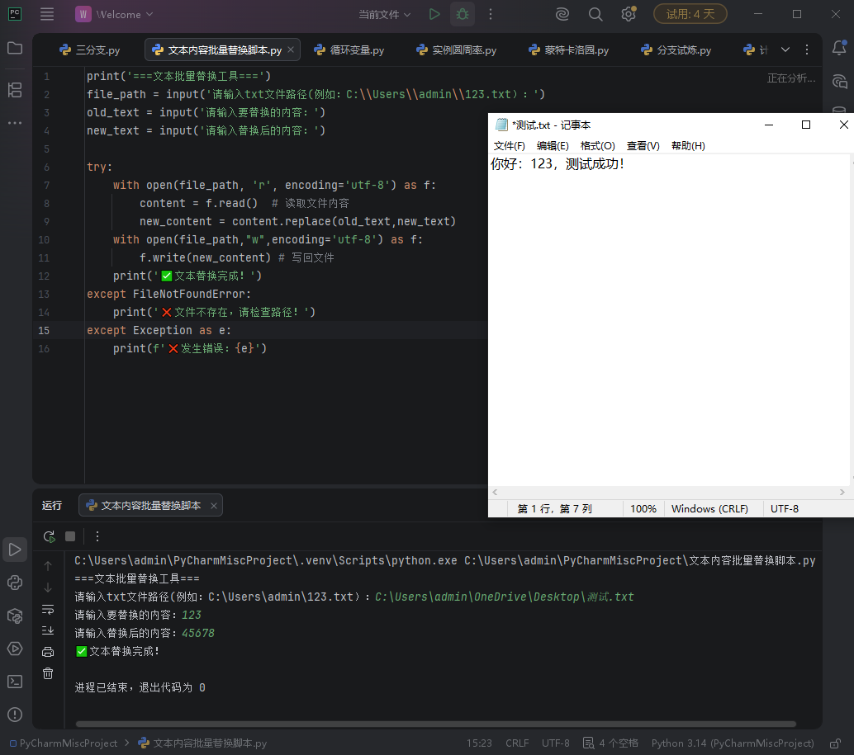Change the CRLF line separator in PyCharm status bar

(x=517, y=743)
